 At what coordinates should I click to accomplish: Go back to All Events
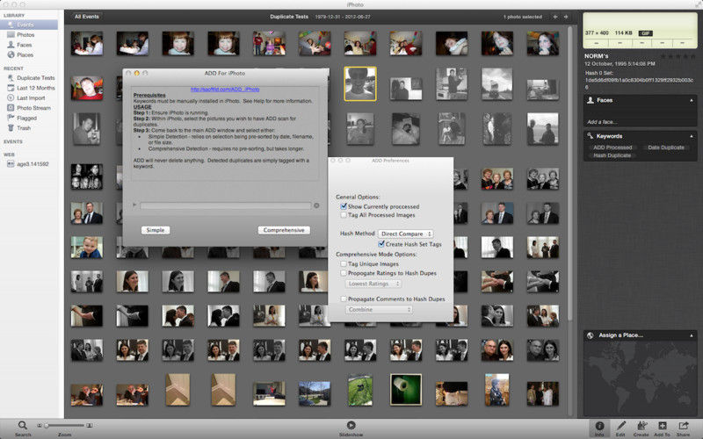coord(86,17)
